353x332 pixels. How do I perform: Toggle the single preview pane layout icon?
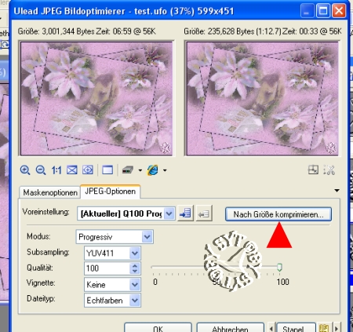point(107,170)
